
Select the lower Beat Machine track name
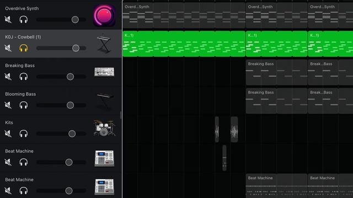(19, 180)
